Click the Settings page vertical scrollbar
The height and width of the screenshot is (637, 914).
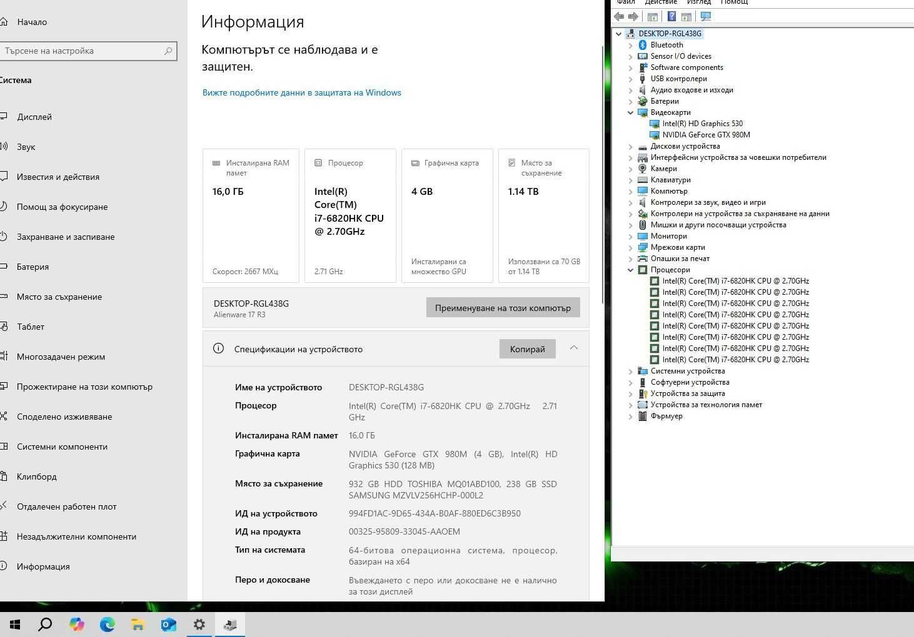point(603,175)
